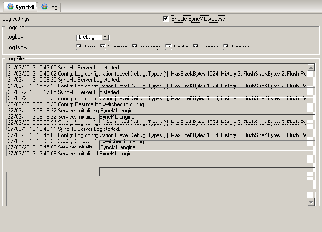Click the log file scrollbar up arrow
Screen dimensions: 322x232
(x=311, y=68)
